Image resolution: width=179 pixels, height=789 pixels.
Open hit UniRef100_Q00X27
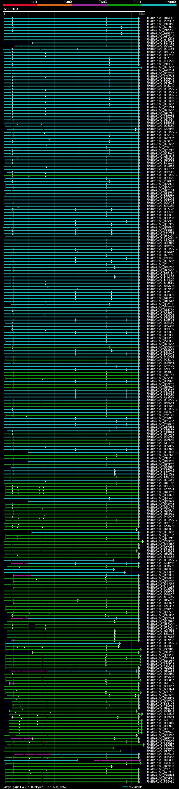coord(161,46)
